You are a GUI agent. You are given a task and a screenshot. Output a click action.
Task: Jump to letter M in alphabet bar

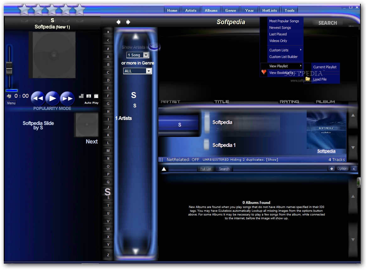pos(108,151)
